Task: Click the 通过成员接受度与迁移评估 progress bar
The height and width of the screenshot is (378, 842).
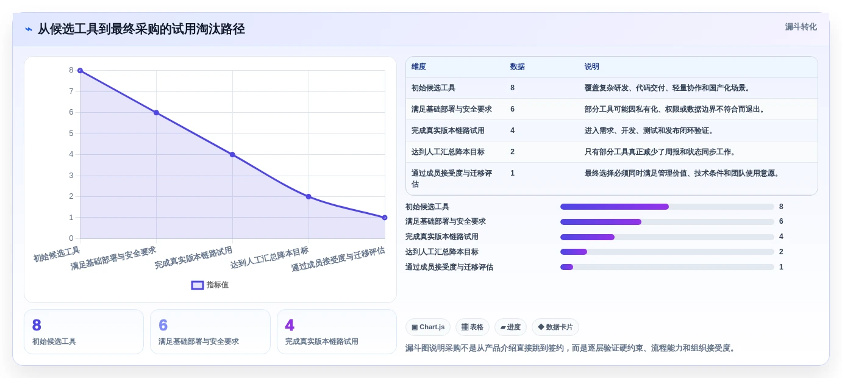Action: [667, 267]
